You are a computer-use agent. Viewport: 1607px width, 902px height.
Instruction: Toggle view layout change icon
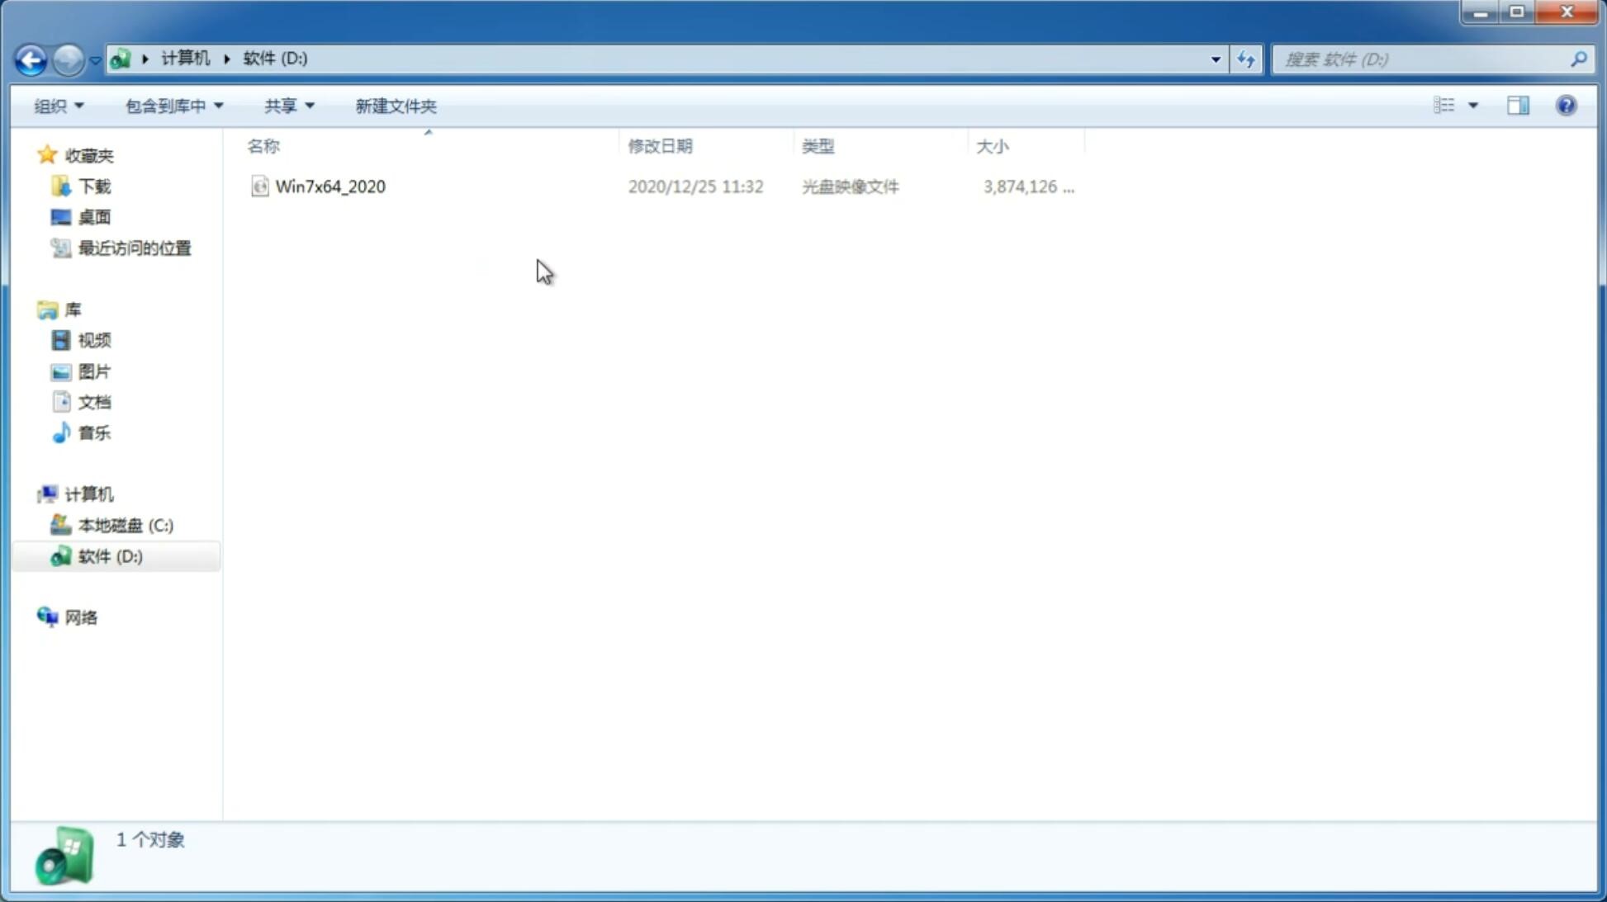[x=1455, y=105]
